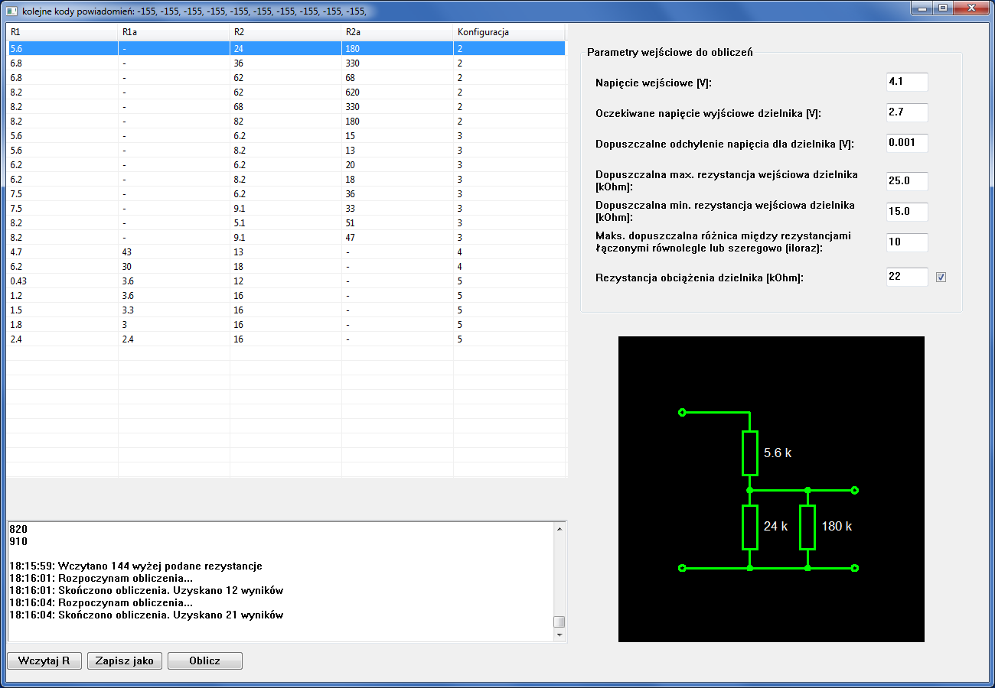Select the selected row with R2a 180
Viewport: 995px width, 688px height.
[285, 48]
